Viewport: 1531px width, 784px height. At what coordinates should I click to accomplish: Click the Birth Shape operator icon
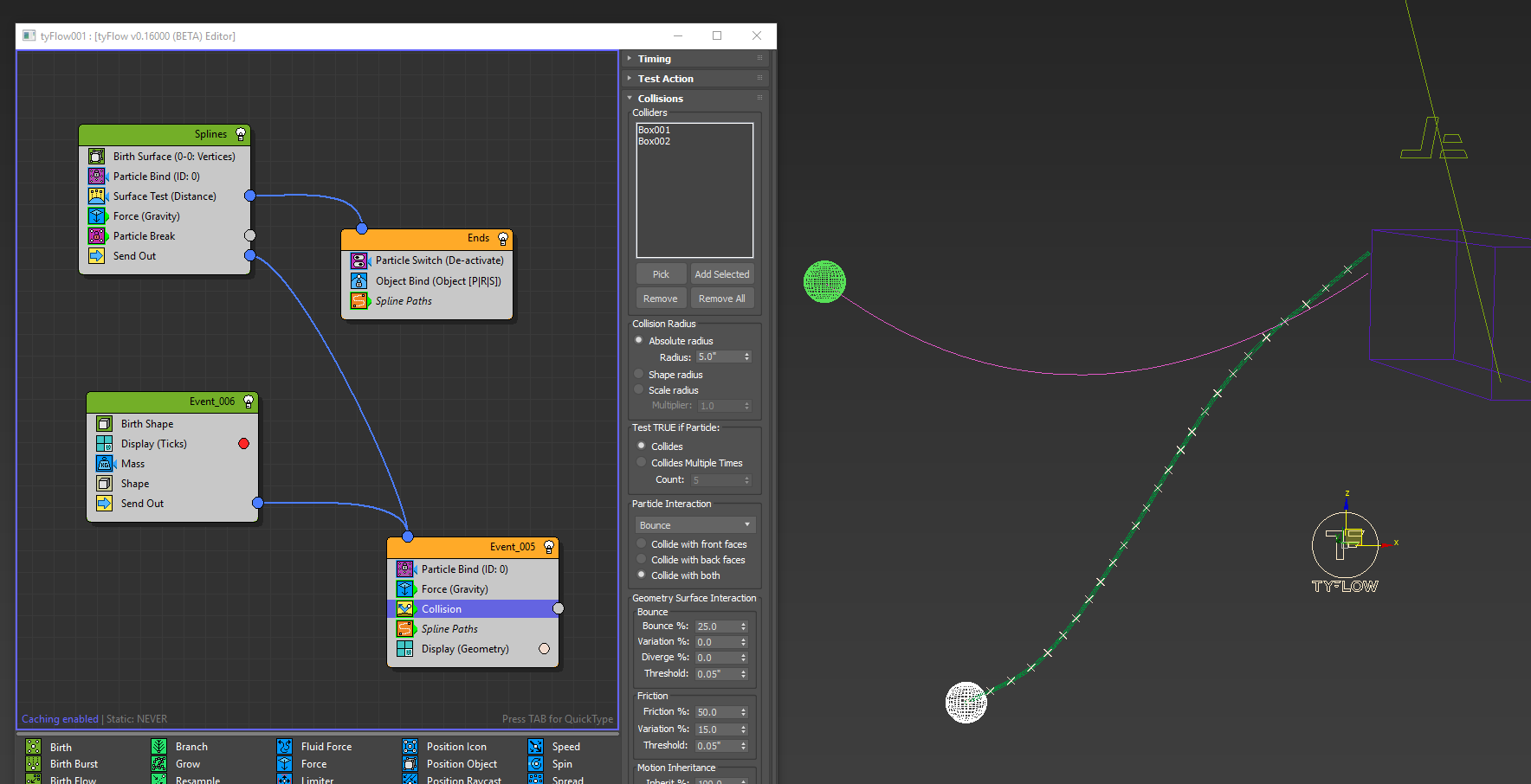[x=105, y=424]
